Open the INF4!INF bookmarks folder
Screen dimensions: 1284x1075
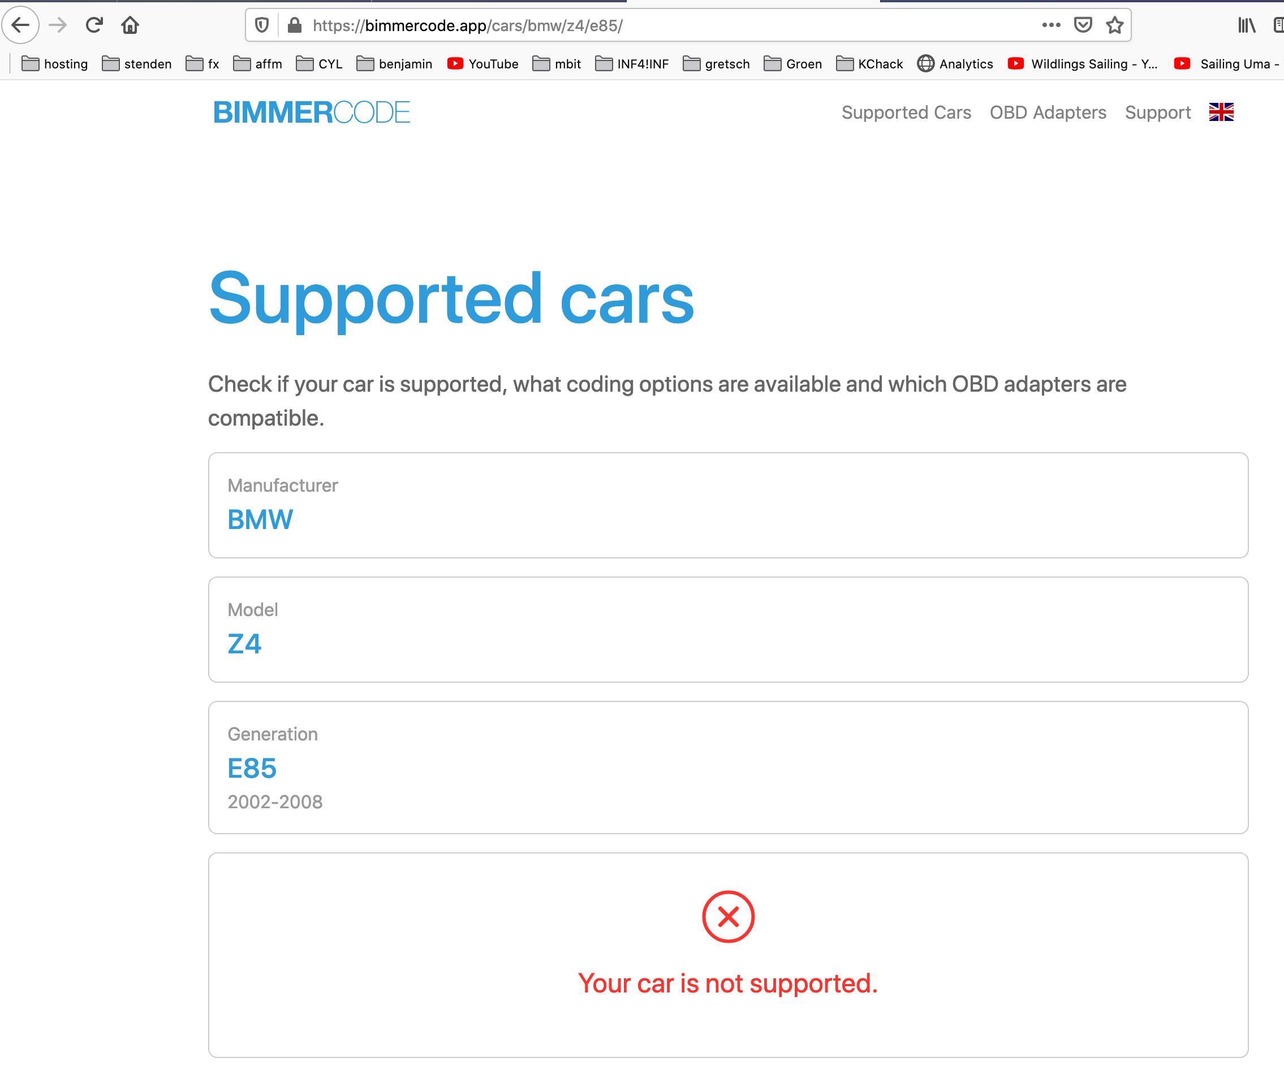(632, 63)
